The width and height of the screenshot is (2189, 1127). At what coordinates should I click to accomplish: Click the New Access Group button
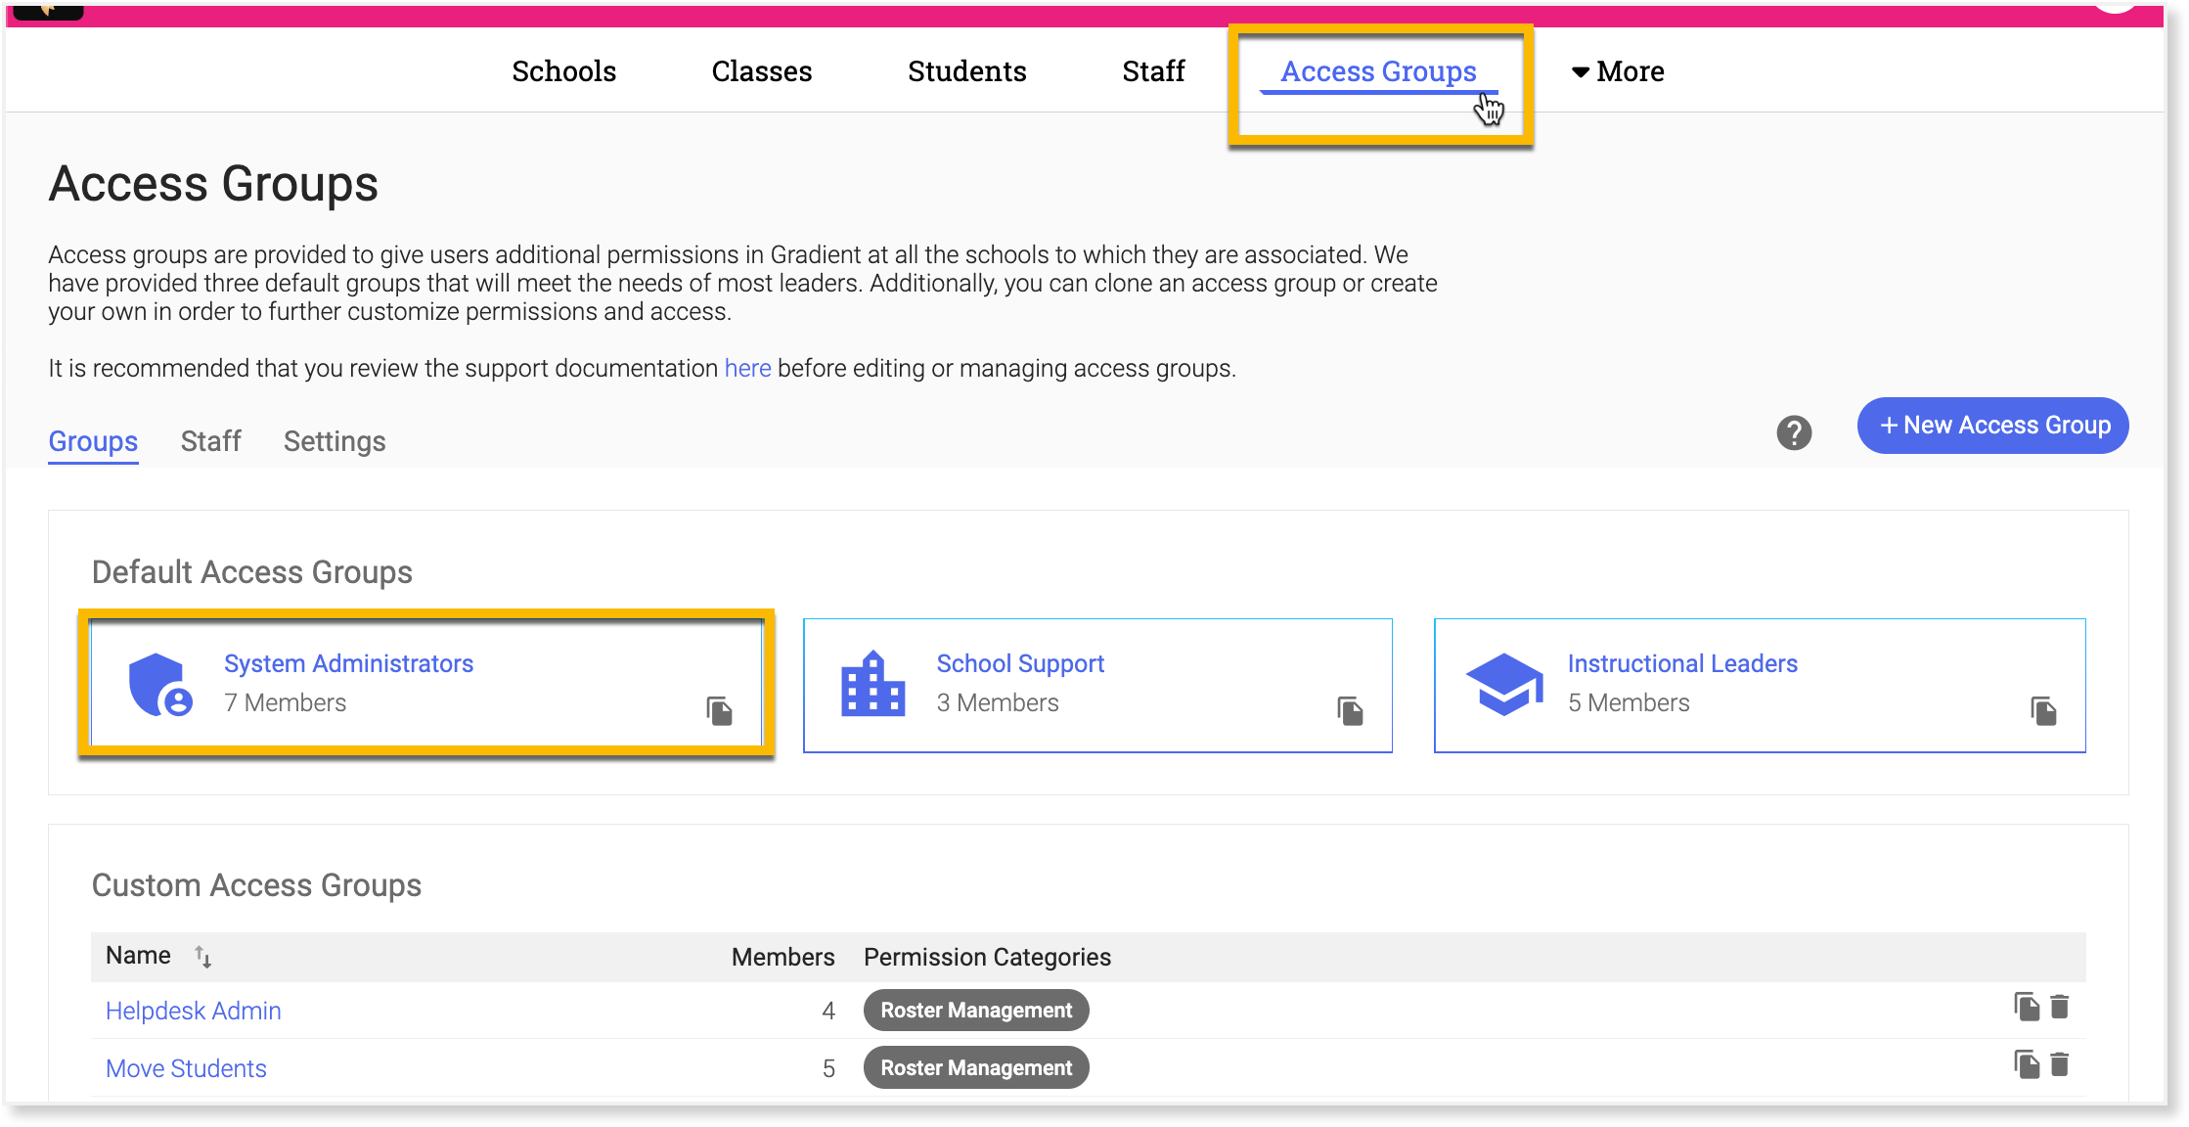(x=1992, y=425)
